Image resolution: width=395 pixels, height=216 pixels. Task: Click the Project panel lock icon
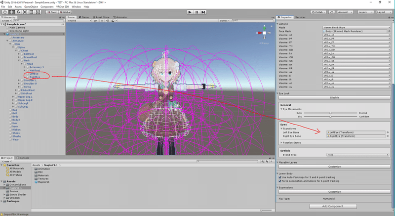[x=270, y=158]
